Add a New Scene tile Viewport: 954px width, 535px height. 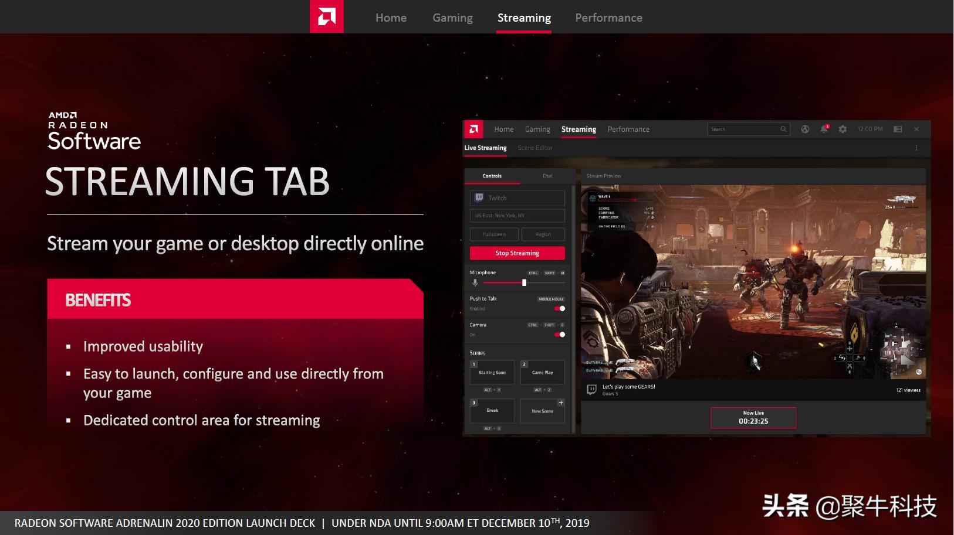click(x=542, y=411)
